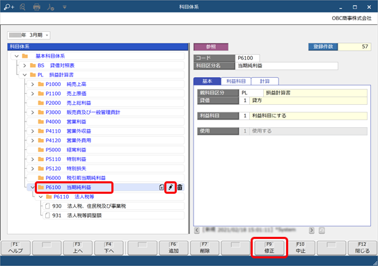Expand the BS 貸借対照表 node
This screenshot has height=266, width=378.
click(24, 65)
